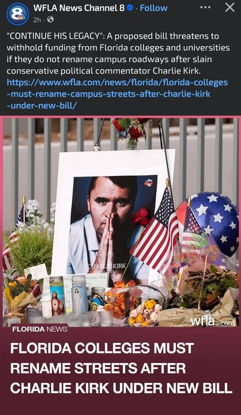This screenshot has height=415, width=241.
Task: Click the blue verified badge icon
Action: (x=130, y=8)
